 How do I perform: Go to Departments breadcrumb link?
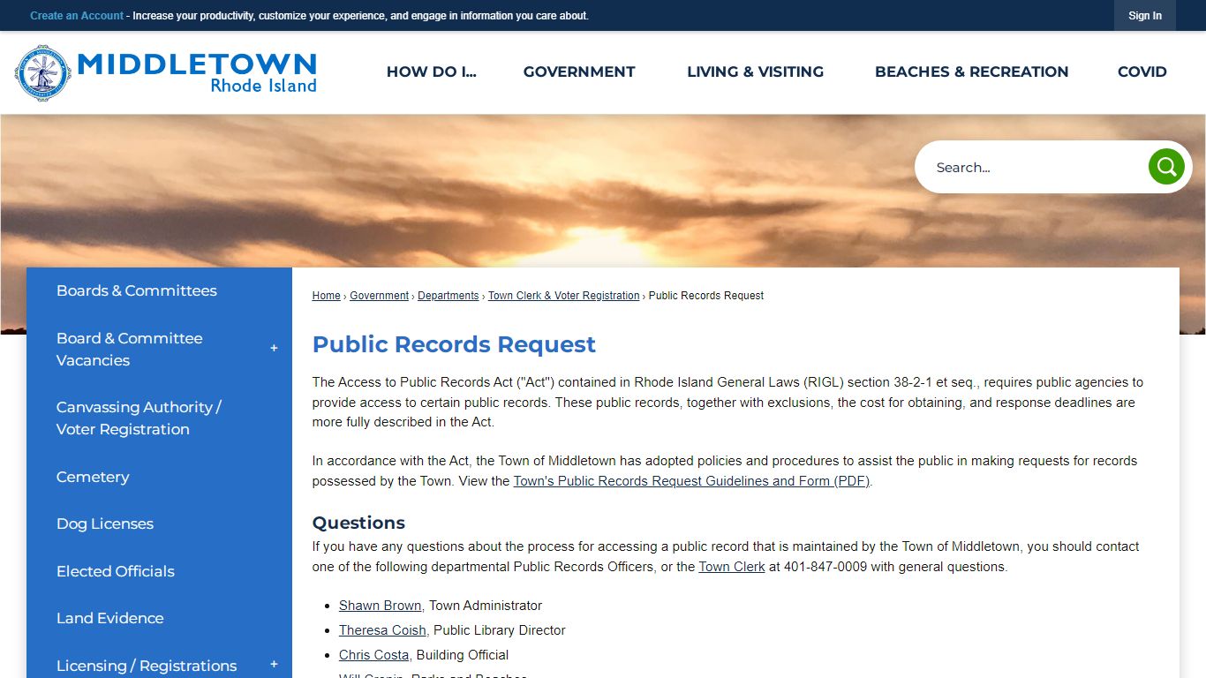(448, 296)
